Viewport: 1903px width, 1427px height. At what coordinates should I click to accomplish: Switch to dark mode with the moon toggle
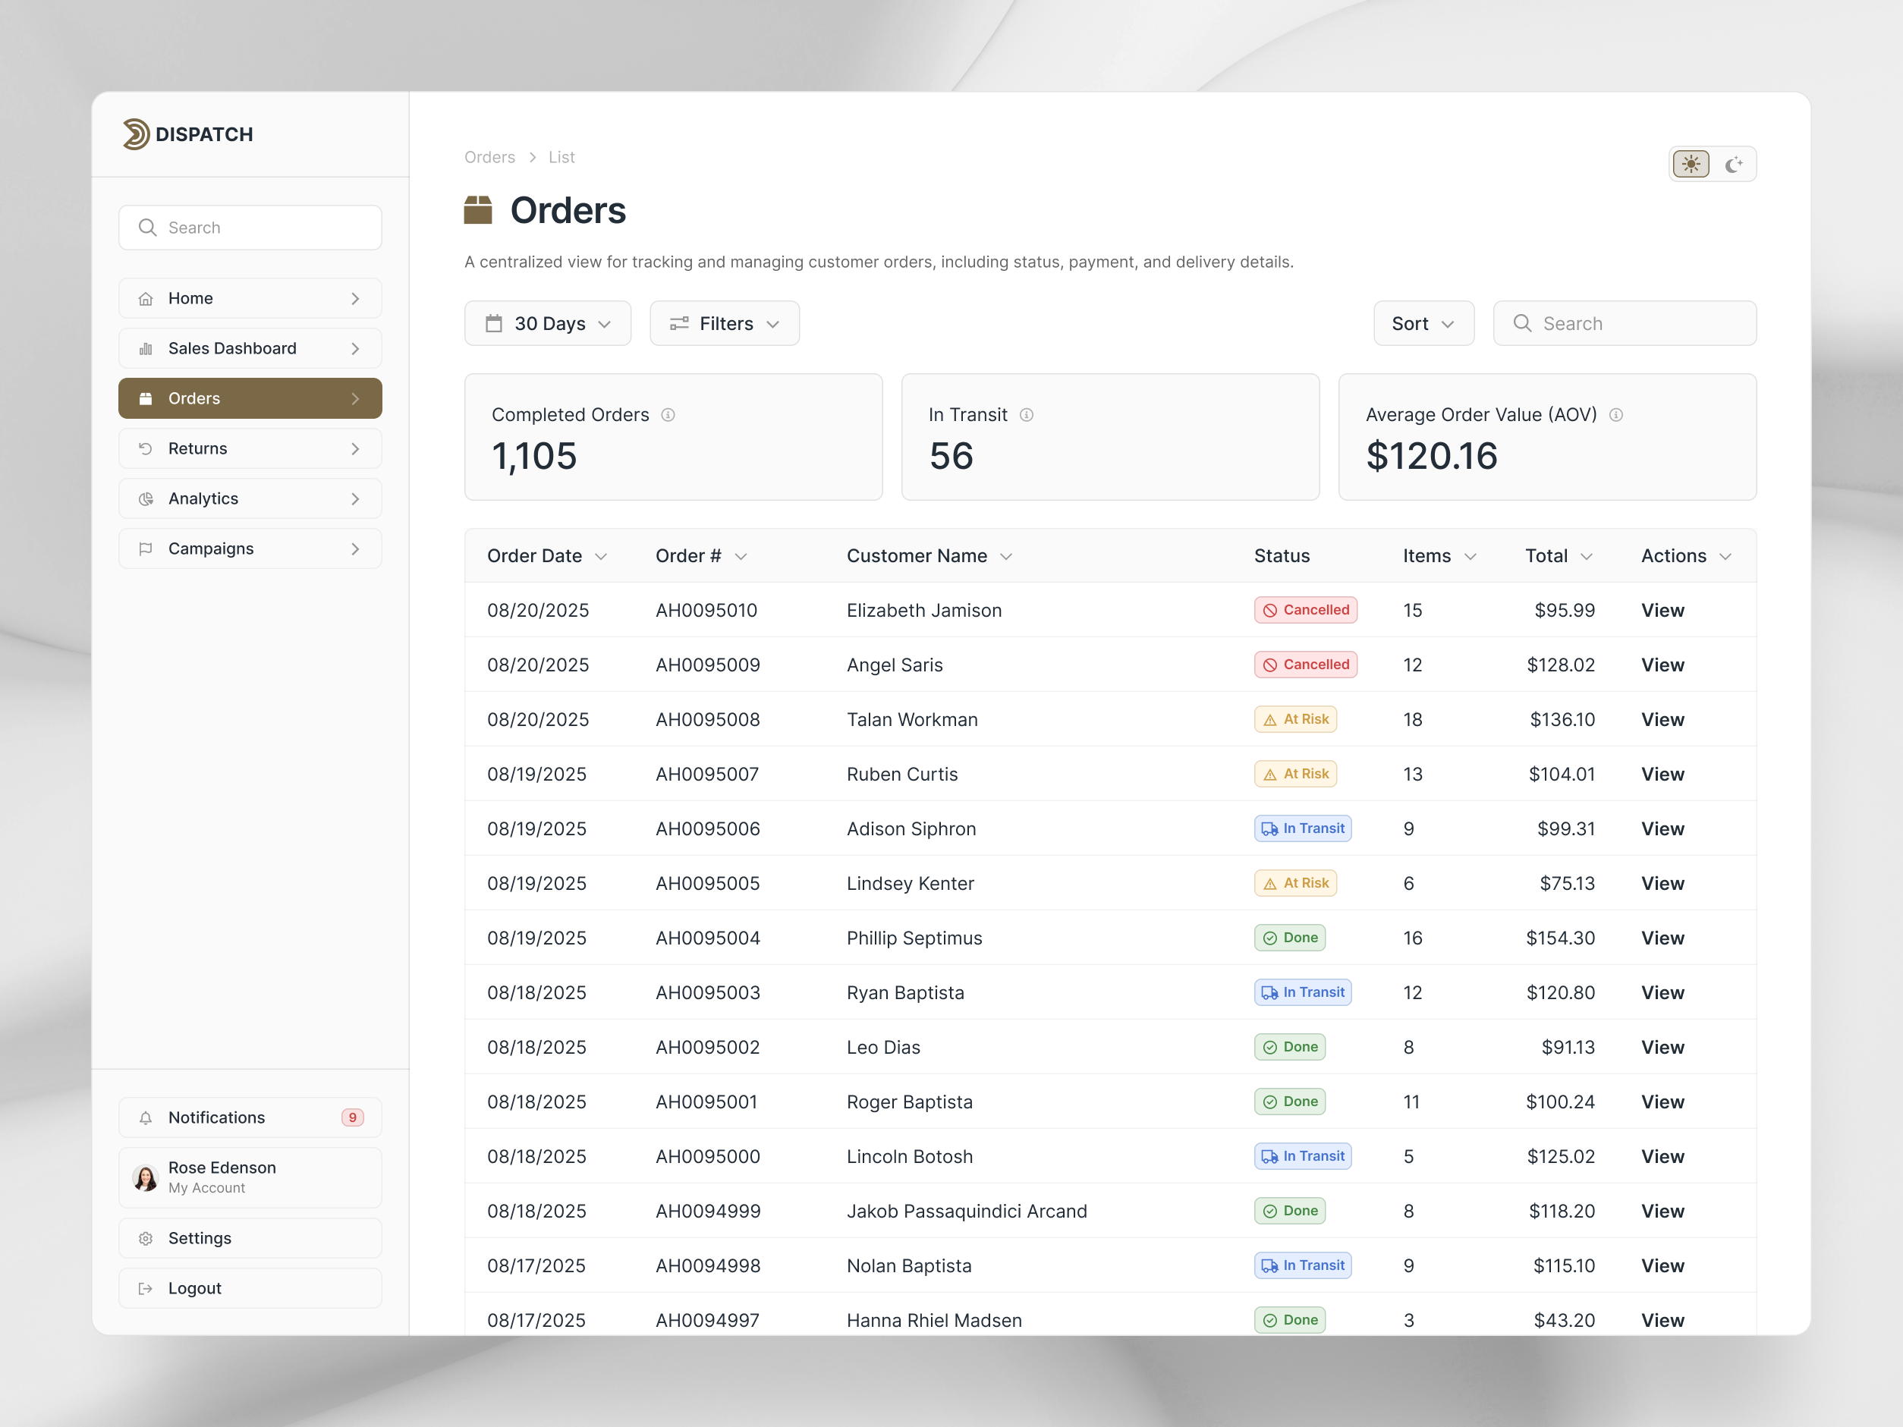coord(1735,163)
